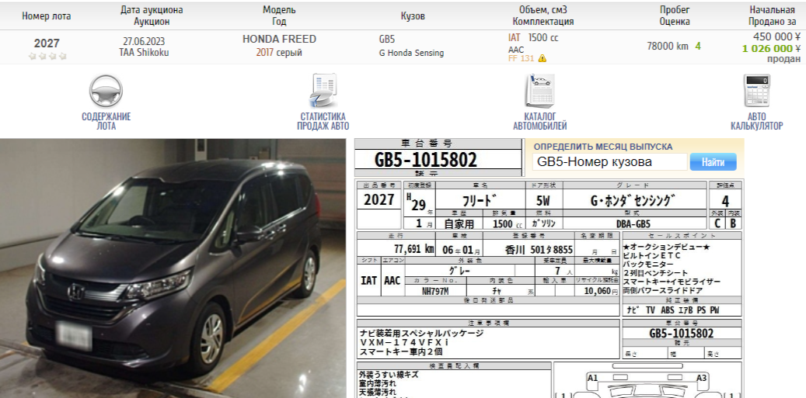Viewport: 806px width, 398px height.
Task: Click the NH797M color code on the sheet
Action: 435,291
